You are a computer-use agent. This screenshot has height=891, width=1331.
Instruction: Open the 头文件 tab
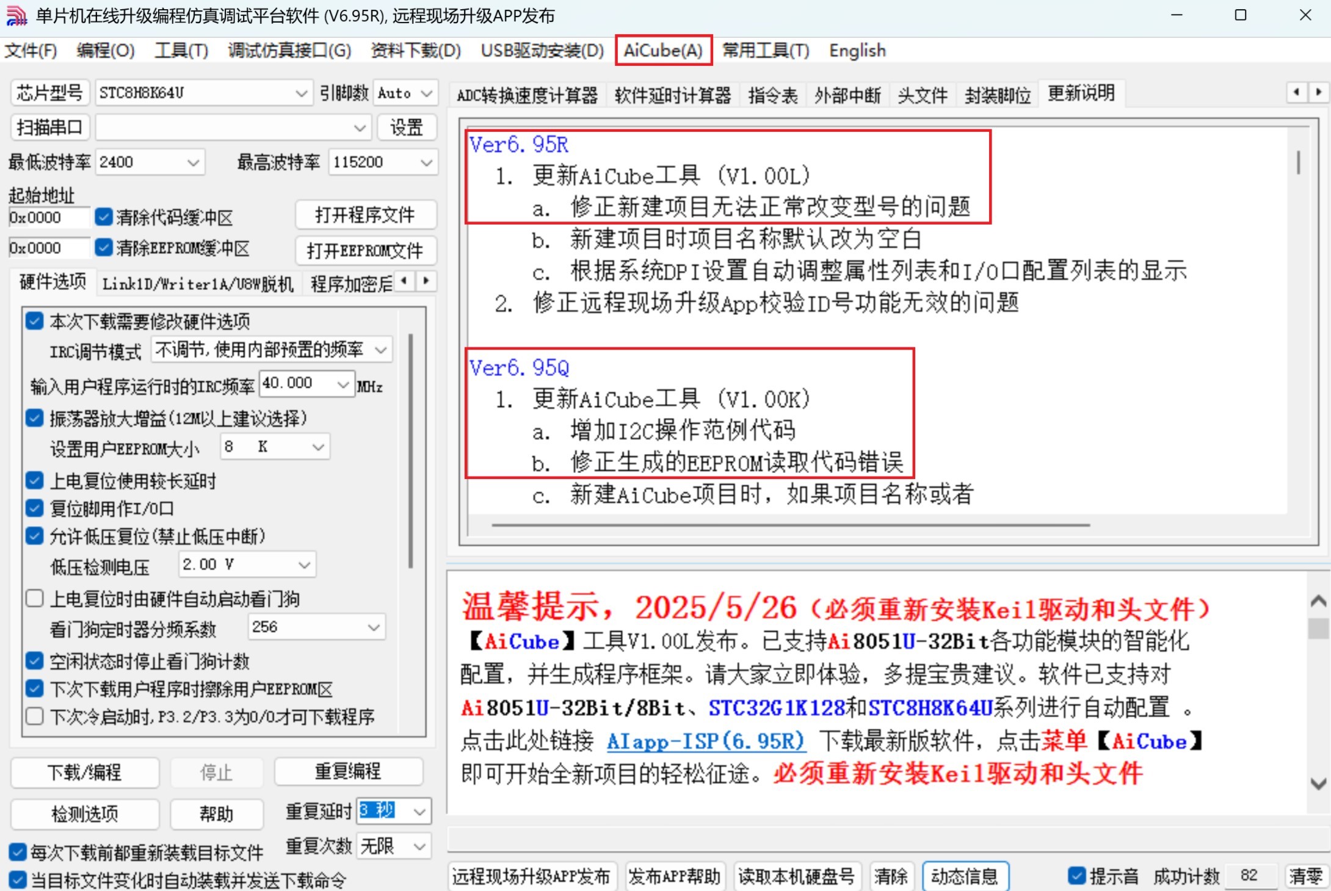click(923, 95)
